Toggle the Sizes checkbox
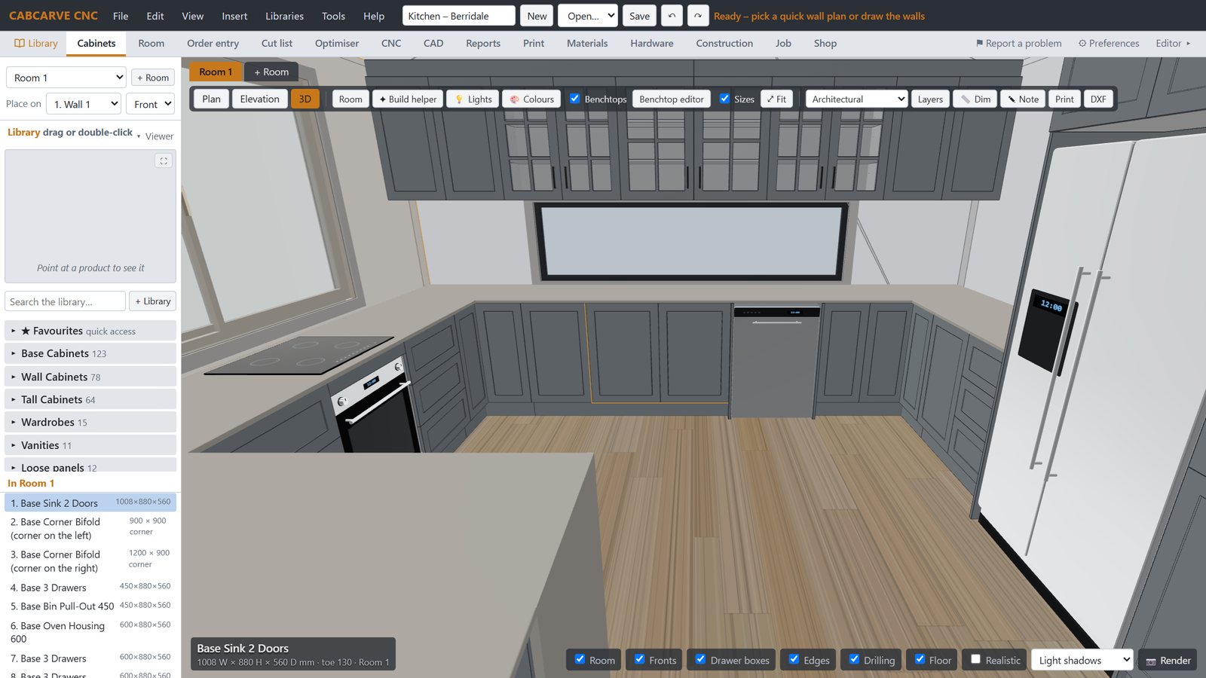Screen dimensions: 1206x678 [724, 99]
